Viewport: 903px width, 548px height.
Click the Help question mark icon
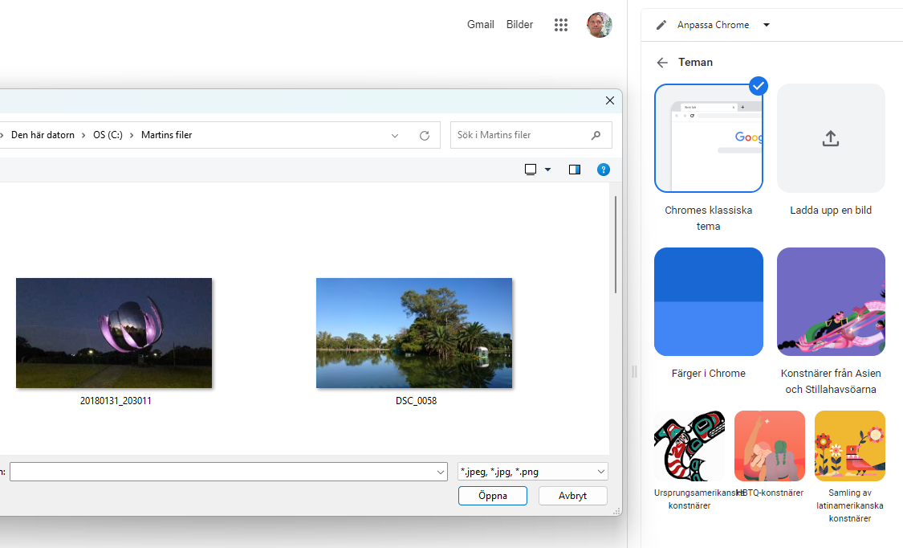(x=604, y=170)
